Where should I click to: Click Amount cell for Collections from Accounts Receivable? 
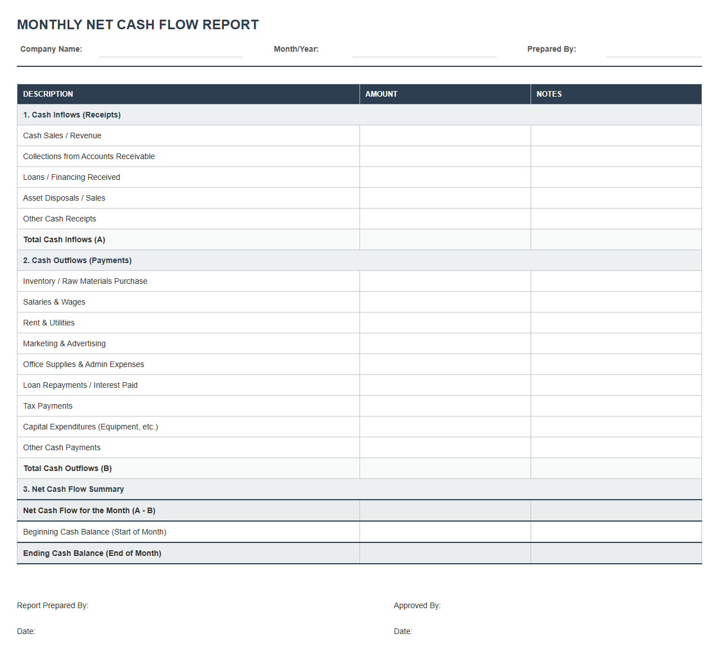(445, 156)
